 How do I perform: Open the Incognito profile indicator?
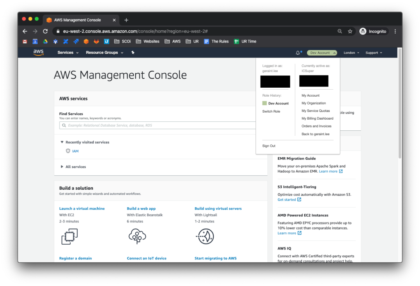(x=373, y=31)
